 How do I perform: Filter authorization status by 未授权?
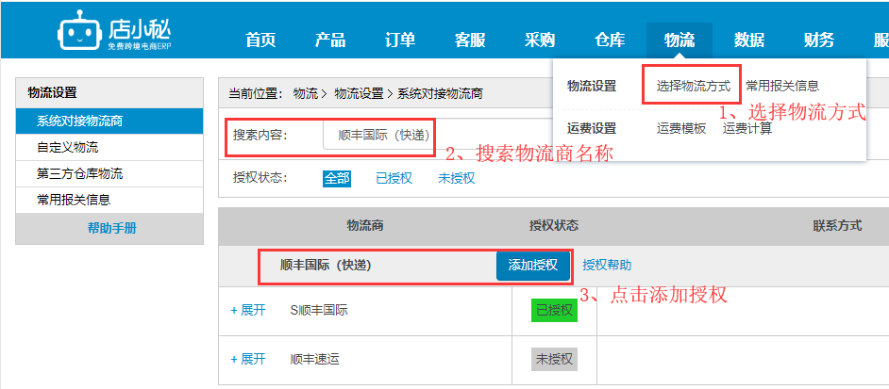coord(456,178)
